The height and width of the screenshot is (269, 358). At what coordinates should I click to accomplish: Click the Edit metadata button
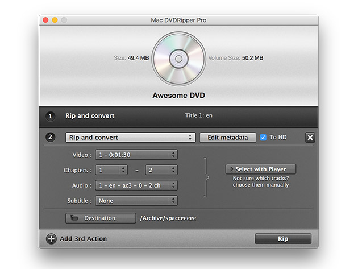click(228, 138)
